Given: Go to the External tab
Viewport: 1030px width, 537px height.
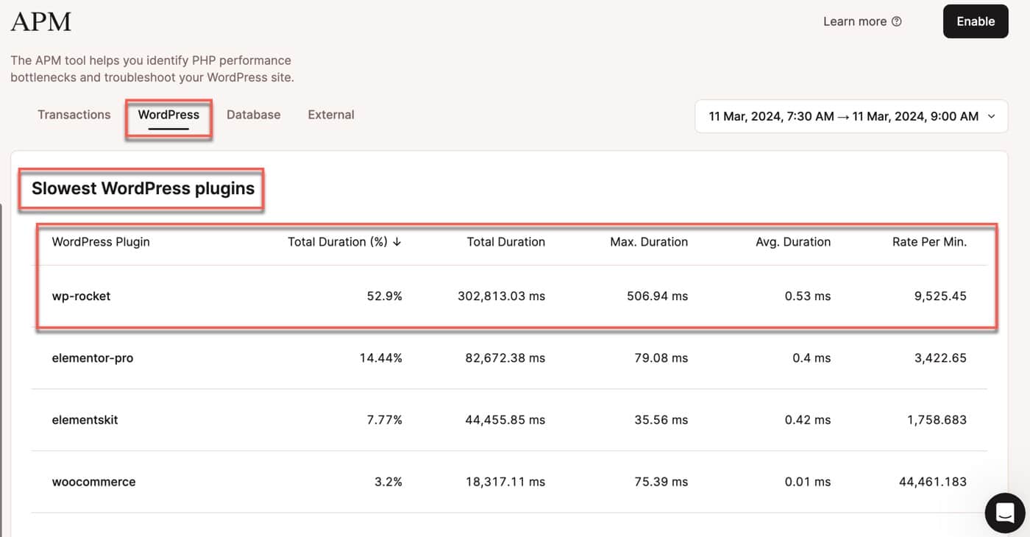Looking at the screenshot, I should coord(331,115).
